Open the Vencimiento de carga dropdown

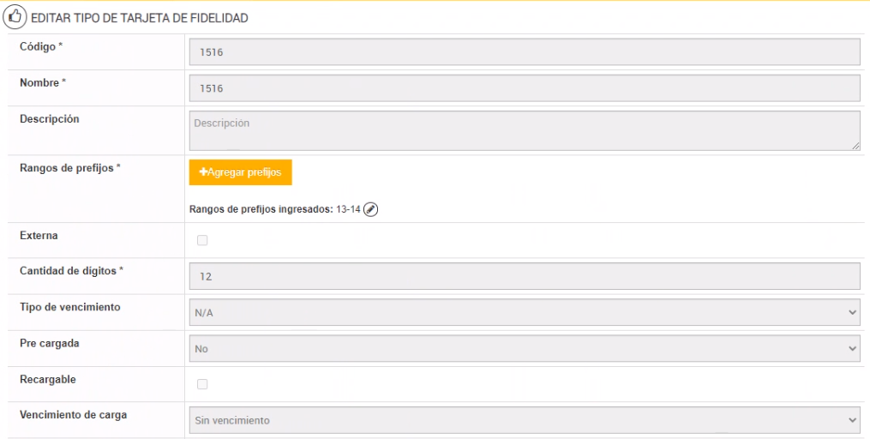pos(524,420)
